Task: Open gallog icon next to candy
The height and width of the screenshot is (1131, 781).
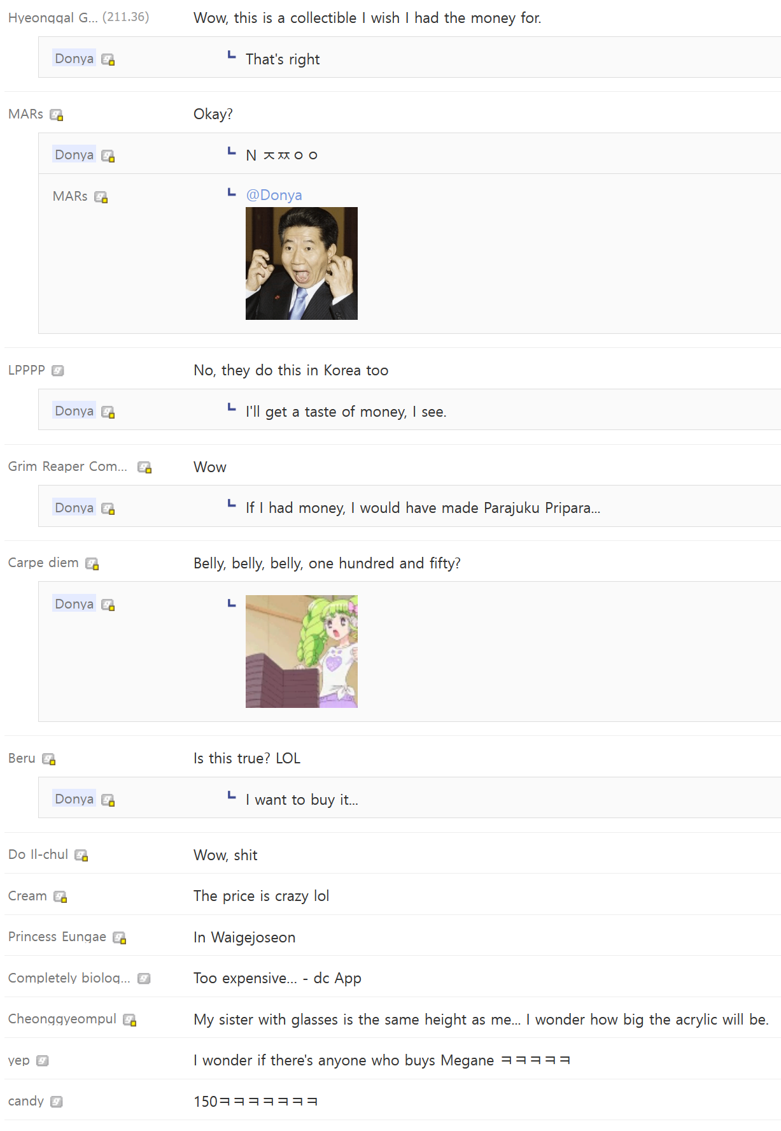Action: 57,1102
